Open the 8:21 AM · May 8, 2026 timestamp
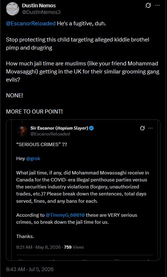 click(x=38, y=247)
